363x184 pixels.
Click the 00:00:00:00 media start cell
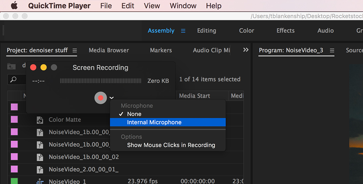pyautogui.click(x=198, y=181)
